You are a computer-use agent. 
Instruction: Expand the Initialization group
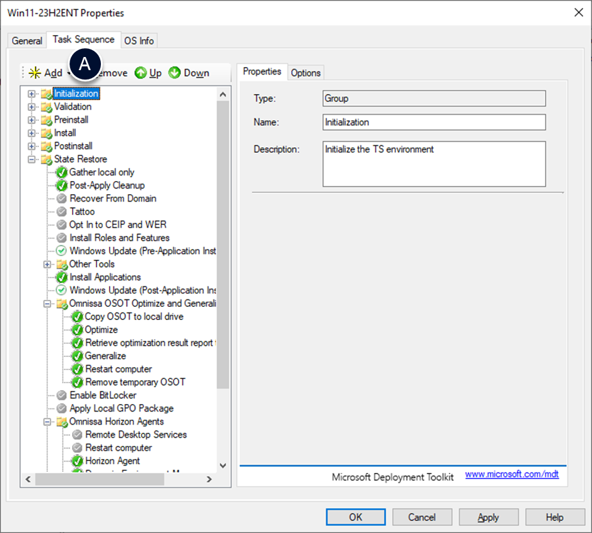pyautogui.click(x=32, y=94)
